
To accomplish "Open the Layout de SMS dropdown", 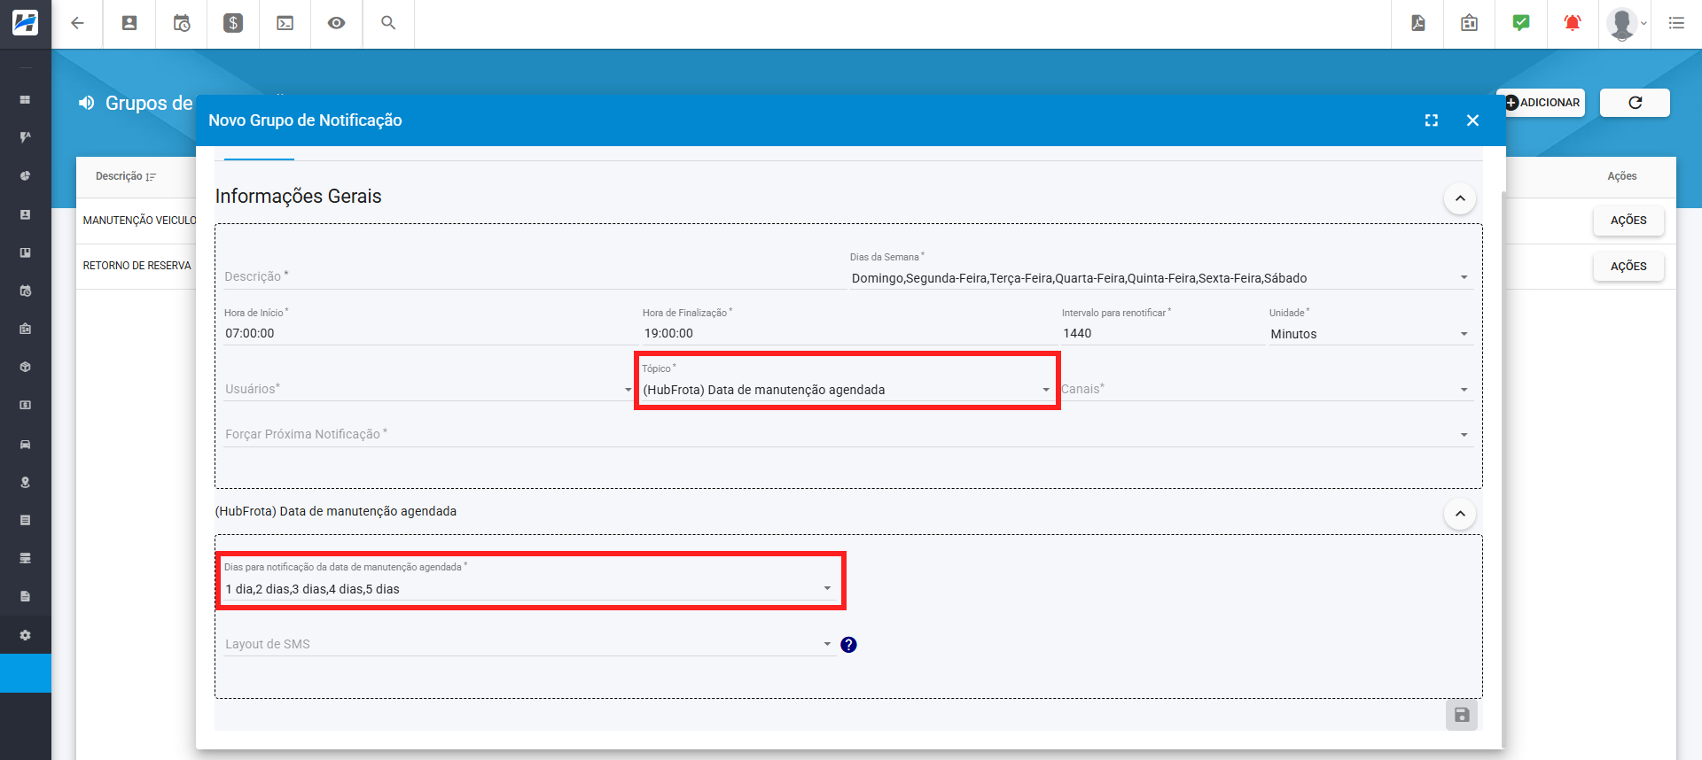I will point(529,644).
